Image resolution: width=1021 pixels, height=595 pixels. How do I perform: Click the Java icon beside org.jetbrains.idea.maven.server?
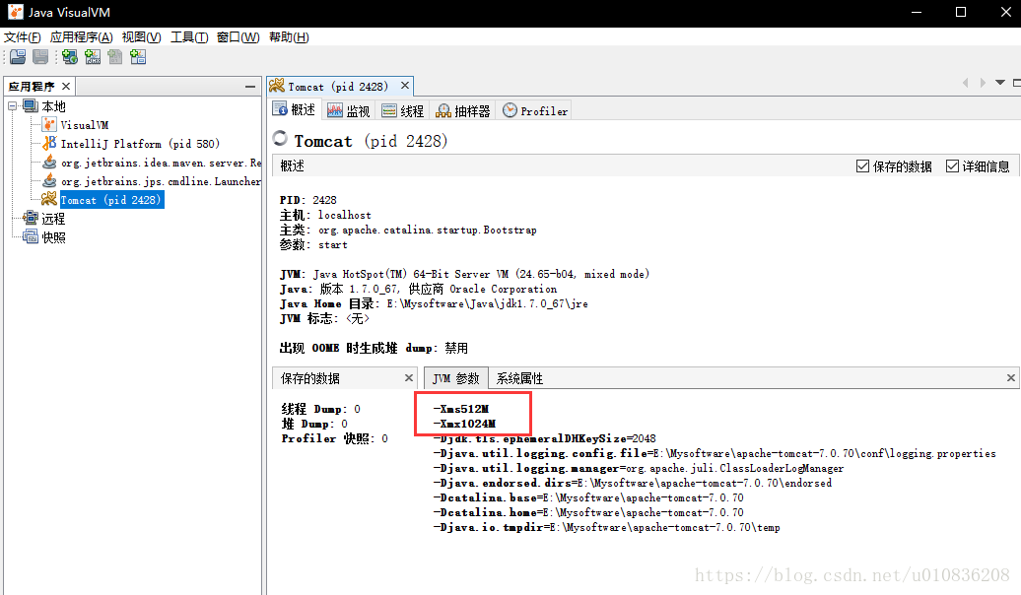click(x=49, y=163)
